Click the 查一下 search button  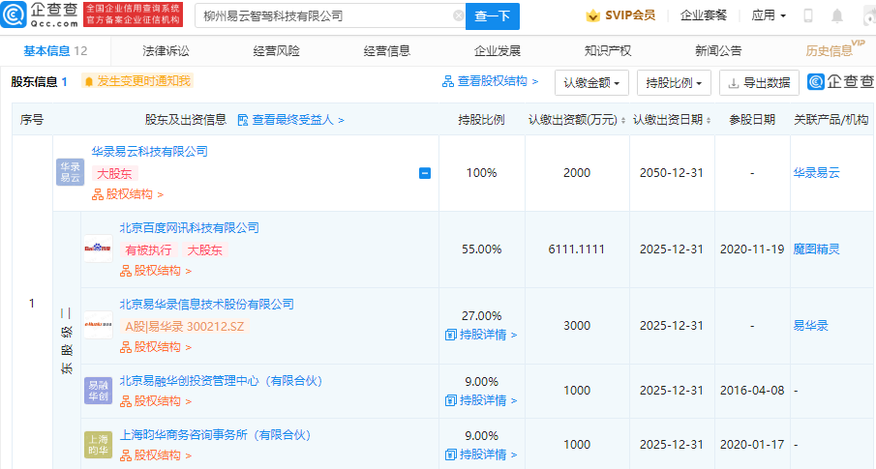pos(492,16)
